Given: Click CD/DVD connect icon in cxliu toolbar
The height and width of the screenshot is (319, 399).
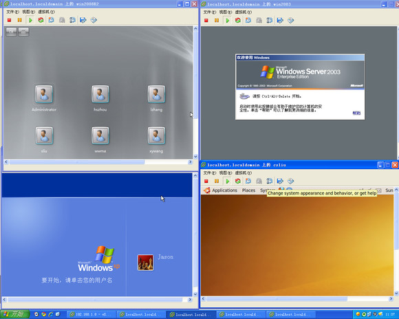Looking at the screenshot, I should tap(290, 181).
